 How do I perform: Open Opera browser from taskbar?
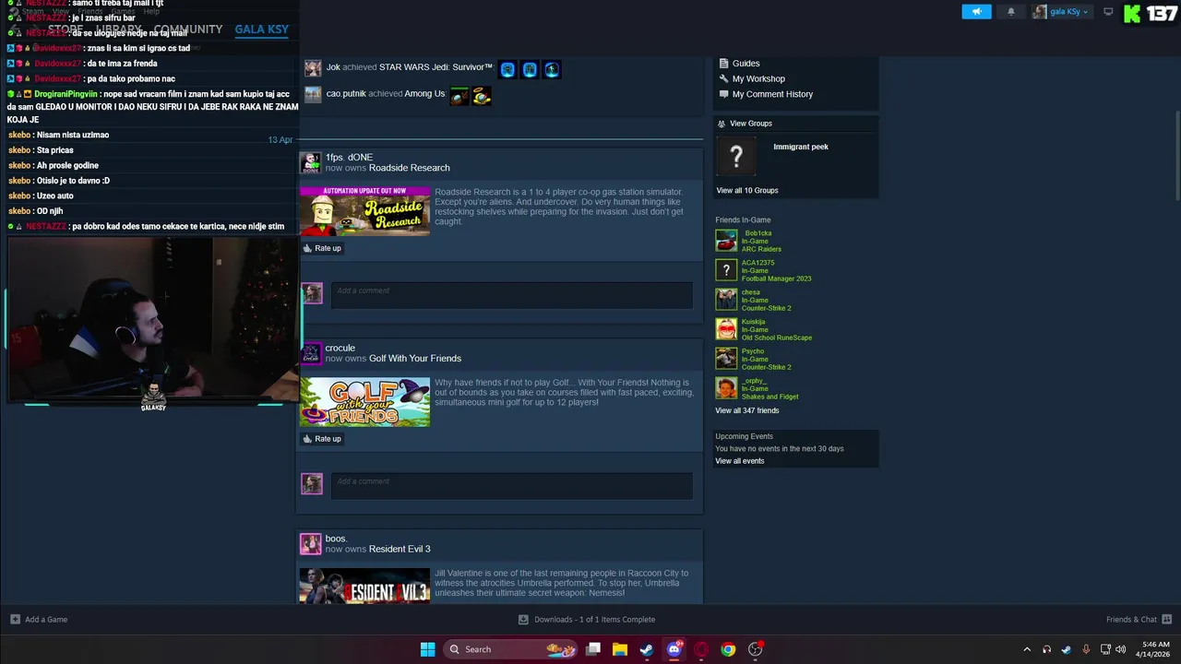point(701,649)
